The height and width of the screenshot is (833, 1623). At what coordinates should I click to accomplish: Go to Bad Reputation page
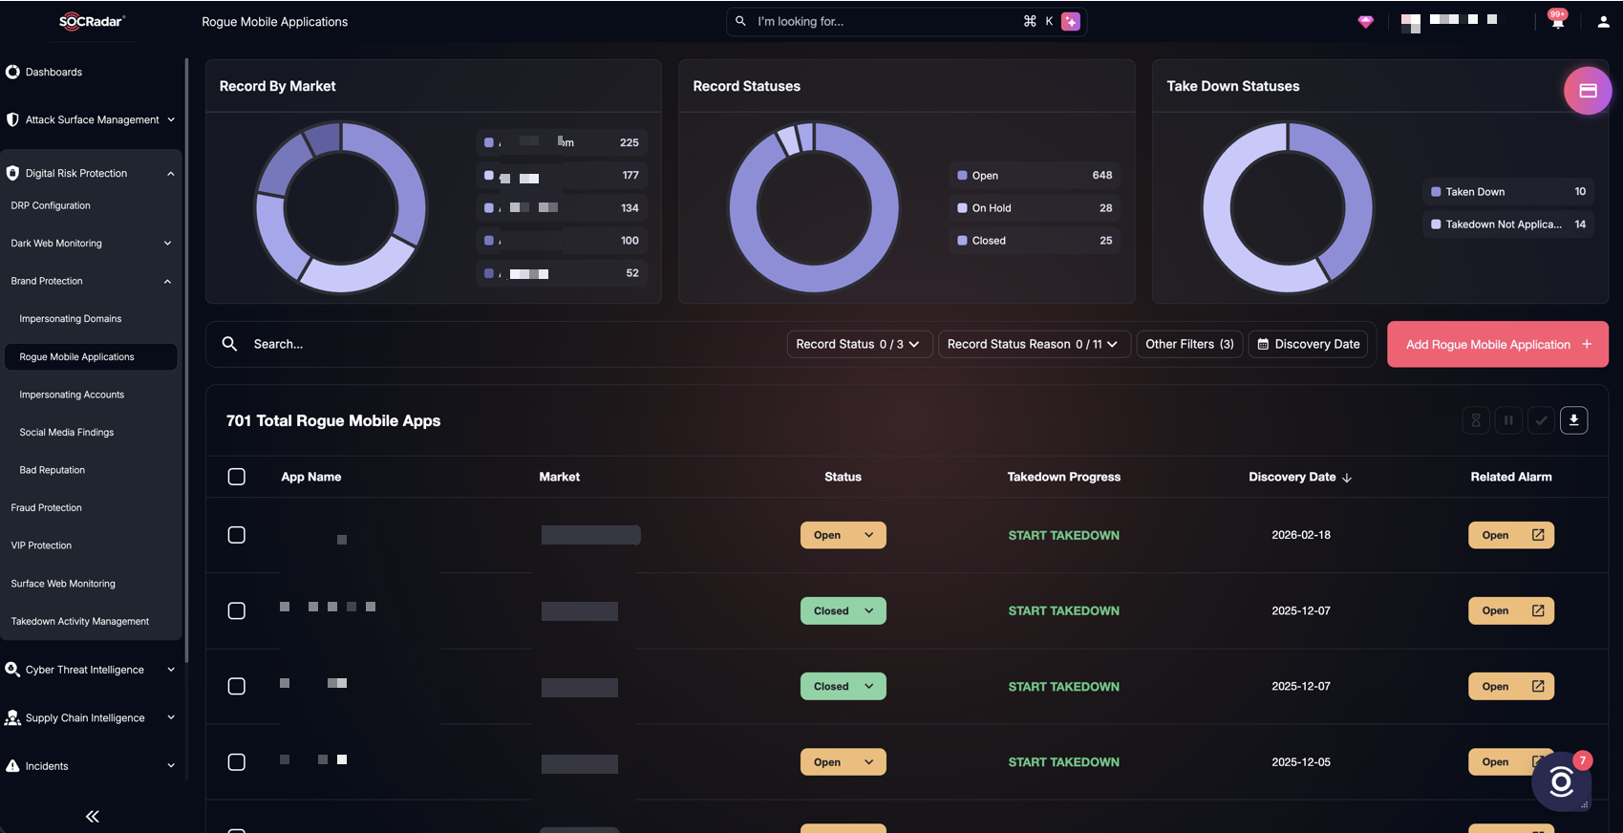pyautogui.click(x=53, y=470)
